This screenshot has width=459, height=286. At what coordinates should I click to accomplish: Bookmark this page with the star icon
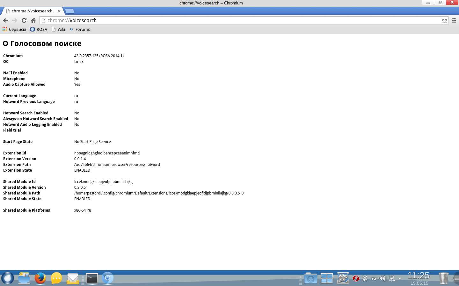pos(444,20)
